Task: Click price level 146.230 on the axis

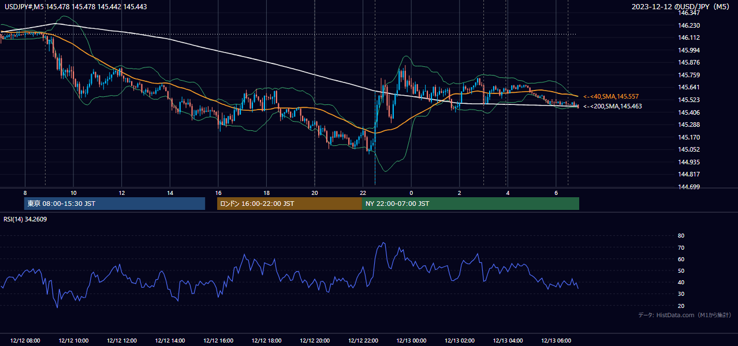Action: tap(689, 25)
